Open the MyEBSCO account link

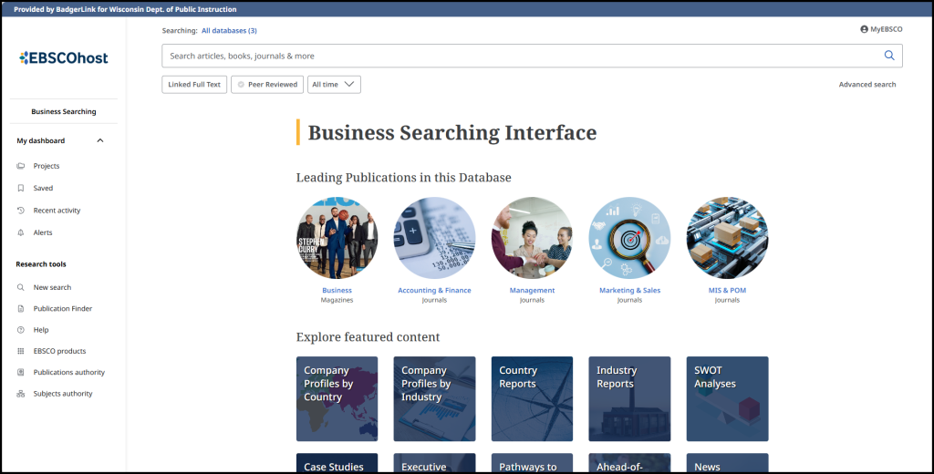887,29
